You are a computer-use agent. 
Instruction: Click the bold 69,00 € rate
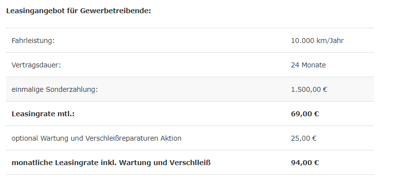click(x=305, y=114)
